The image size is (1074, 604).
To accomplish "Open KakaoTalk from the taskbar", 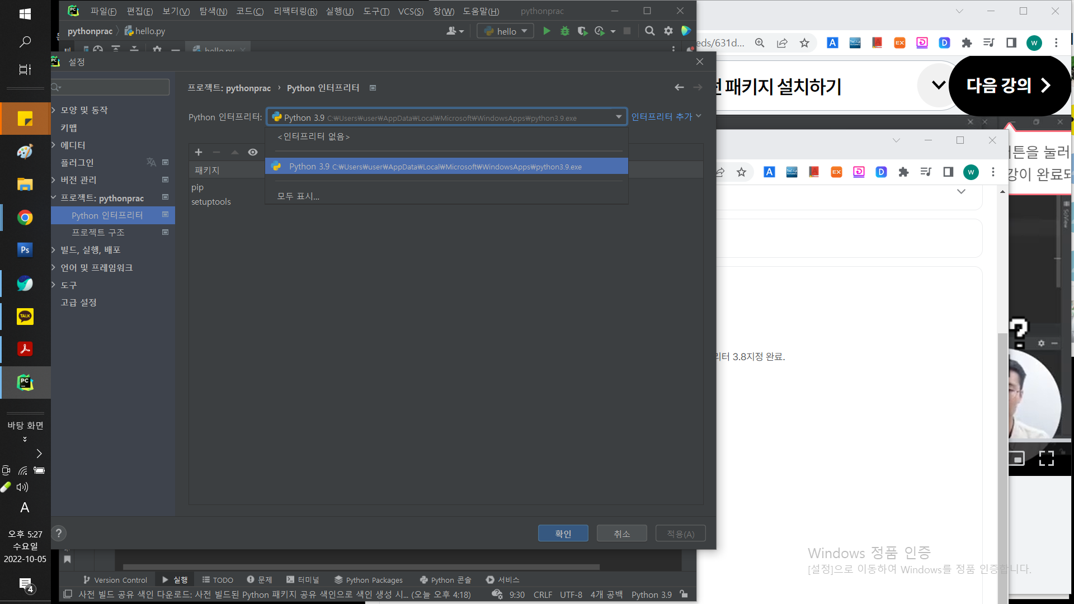I will pos(25,317).
